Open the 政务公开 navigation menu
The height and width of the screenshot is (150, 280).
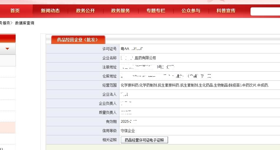85,11
